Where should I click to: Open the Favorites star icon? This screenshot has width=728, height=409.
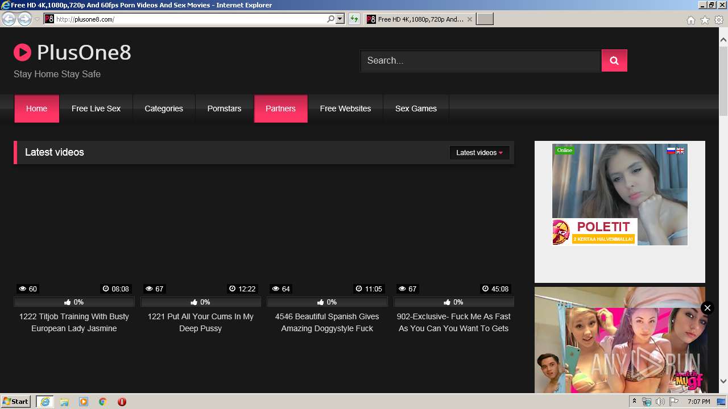pos(705,20)
